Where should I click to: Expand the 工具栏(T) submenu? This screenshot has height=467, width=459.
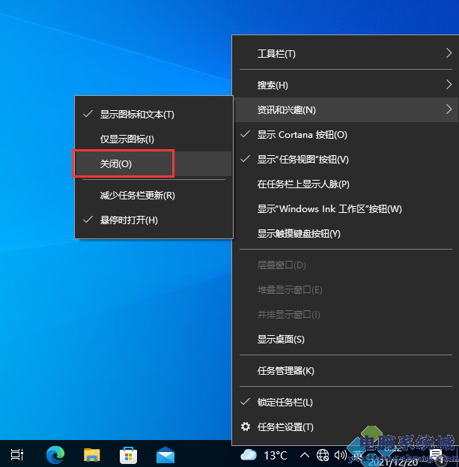click(346, 54)
